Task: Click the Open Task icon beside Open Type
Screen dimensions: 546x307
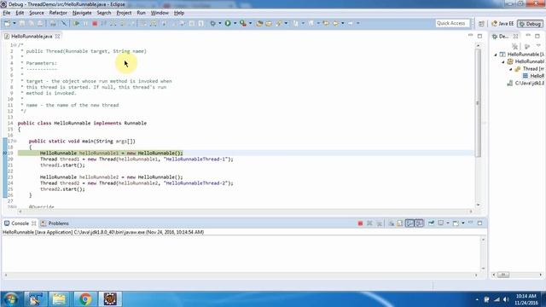Action: [x=269, y=23]
